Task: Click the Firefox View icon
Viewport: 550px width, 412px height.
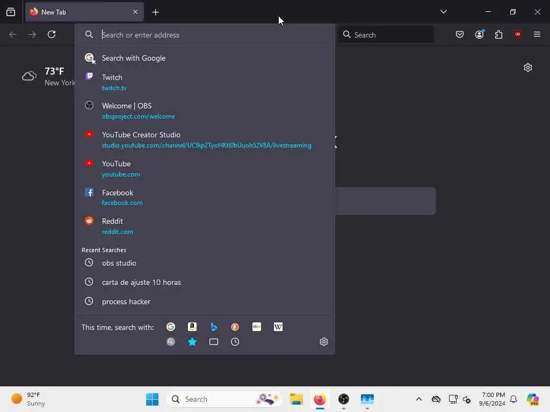Action: point(11,12)
